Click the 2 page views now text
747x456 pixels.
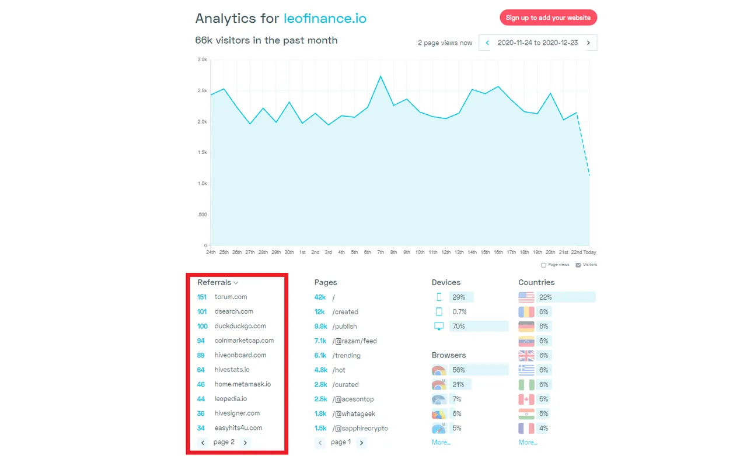click(445, 43)
